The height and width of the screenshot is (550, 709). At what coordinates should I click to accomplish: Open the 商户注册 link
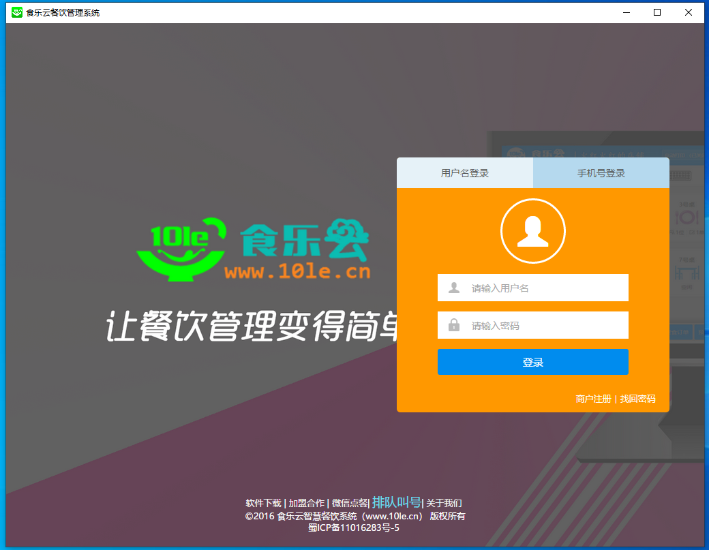coord(593,399)
